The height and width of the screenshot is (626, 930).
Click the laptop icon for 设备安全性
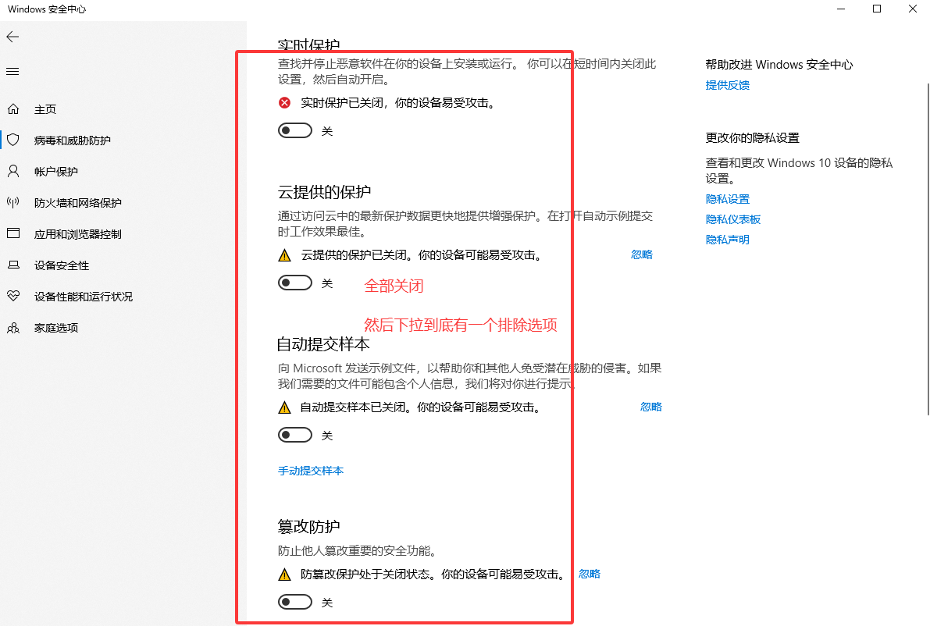(x=13, y=265)
